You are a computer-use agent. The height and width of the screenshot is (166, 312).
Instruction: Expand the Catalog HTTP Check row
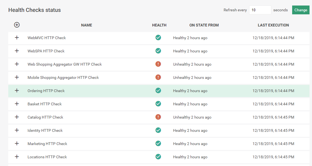tap(17, 117)
